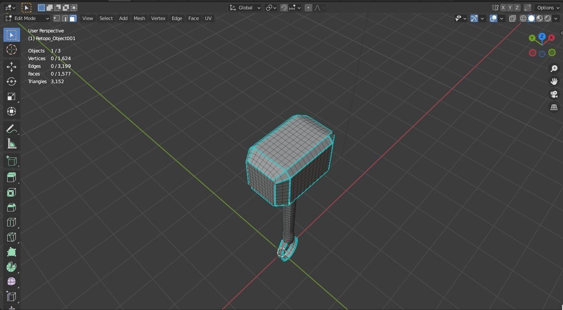Enable edge select mode

coord(65,18)
